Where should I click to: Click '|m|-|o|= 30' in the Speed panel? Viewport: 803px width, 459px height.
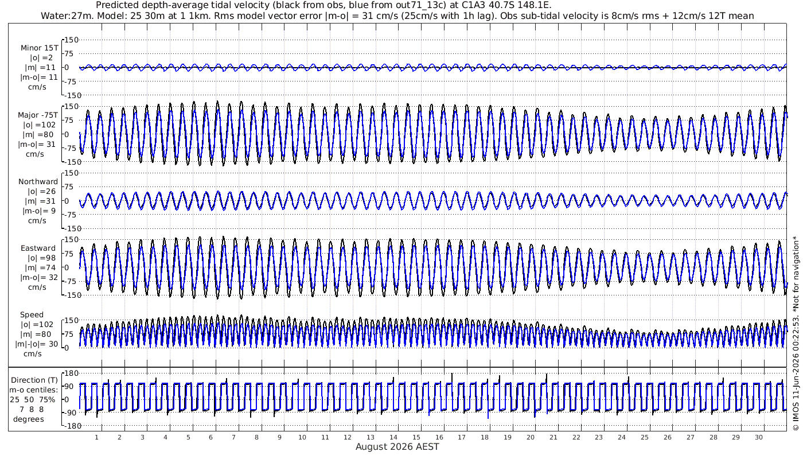pos(37,344)
